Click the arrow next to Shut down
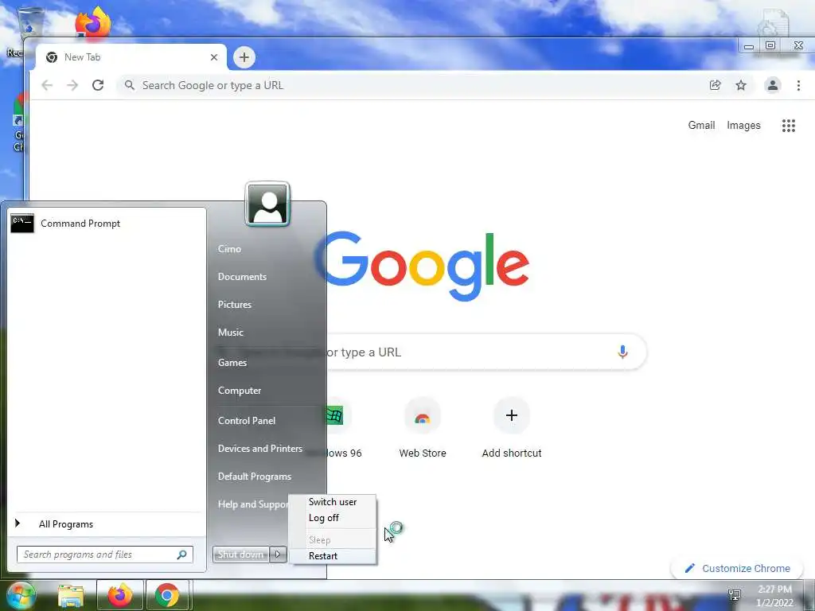 (x=278, y=555)
